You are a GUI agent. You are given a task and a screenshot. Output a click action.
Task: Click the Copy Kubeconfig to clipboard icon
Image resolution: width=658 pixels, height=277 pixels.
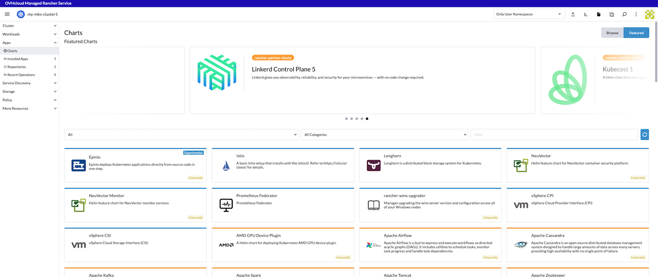tap(611, 14)
